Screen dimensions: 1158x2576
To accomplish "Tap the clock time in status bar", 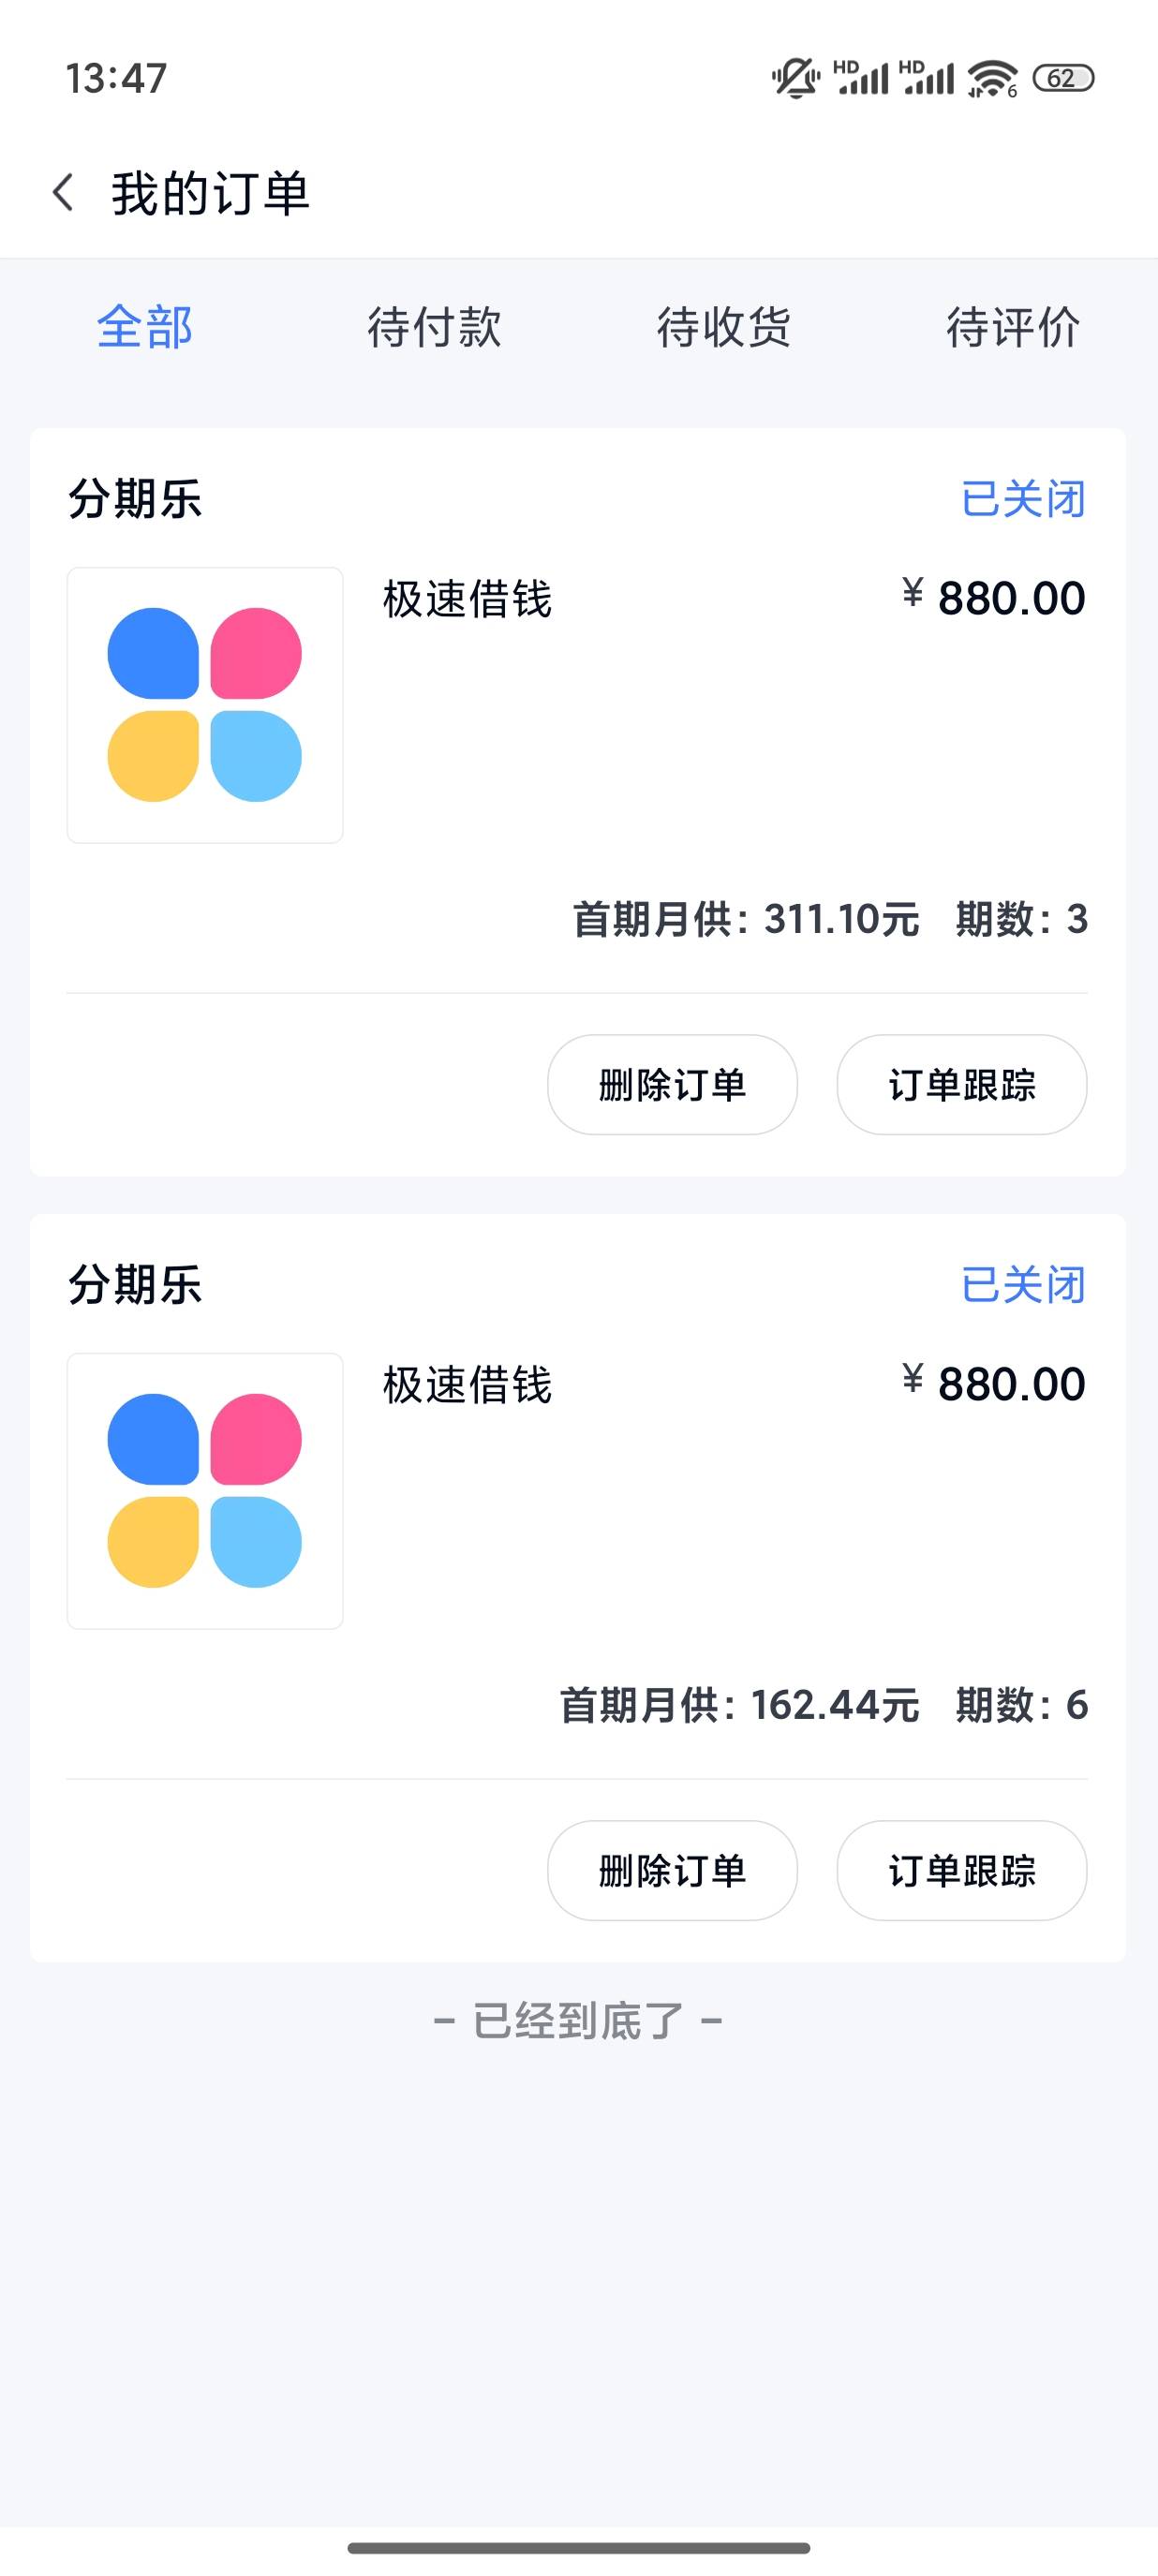I will (x=116, y=78).
